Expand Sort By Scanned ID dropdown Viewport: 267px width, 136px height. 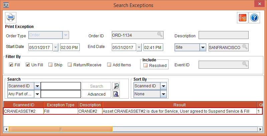tap(164, 86)
